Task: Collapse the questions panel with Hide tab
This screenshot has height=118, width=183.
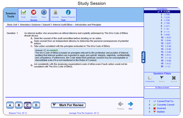Action: pyautogui.click(x=143, y=57)
